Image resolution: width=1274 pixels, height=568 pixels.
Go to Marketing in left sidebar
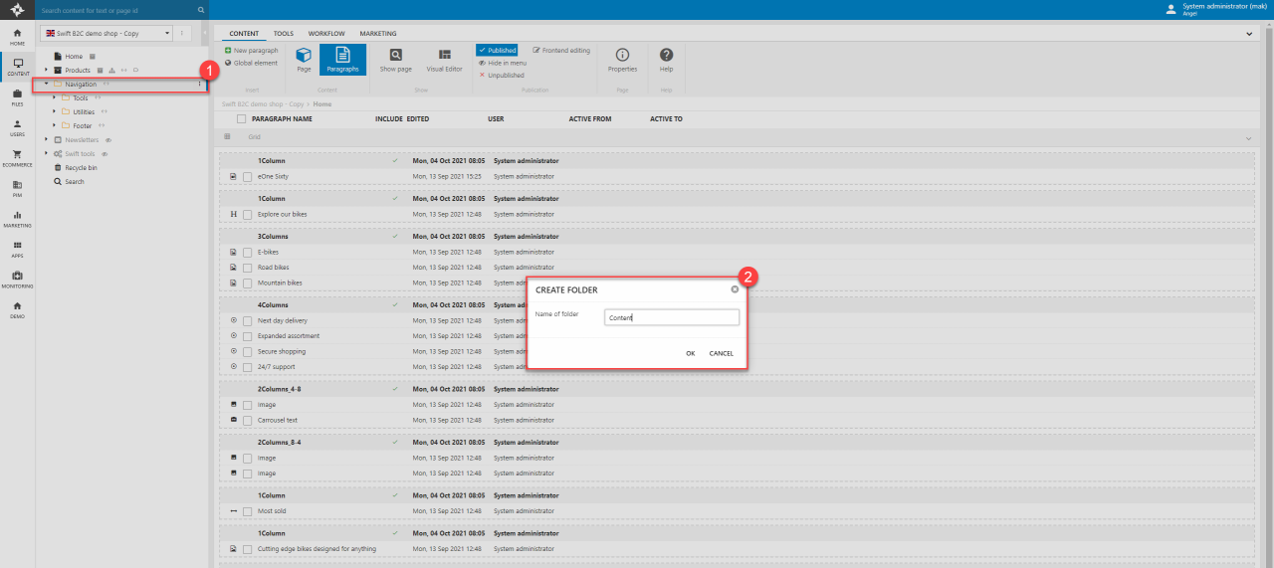pos(17,219)
